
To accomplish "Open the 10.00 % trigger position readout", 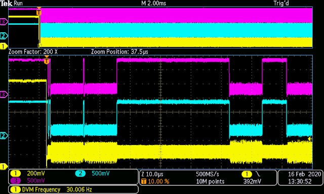I will [x=155, y=182].
